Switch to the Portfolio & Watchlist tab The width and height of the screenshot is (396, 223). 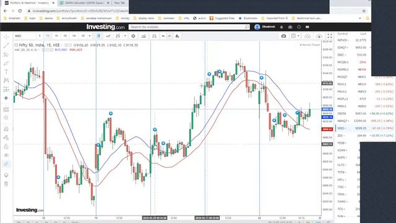[x=30, y=3]
